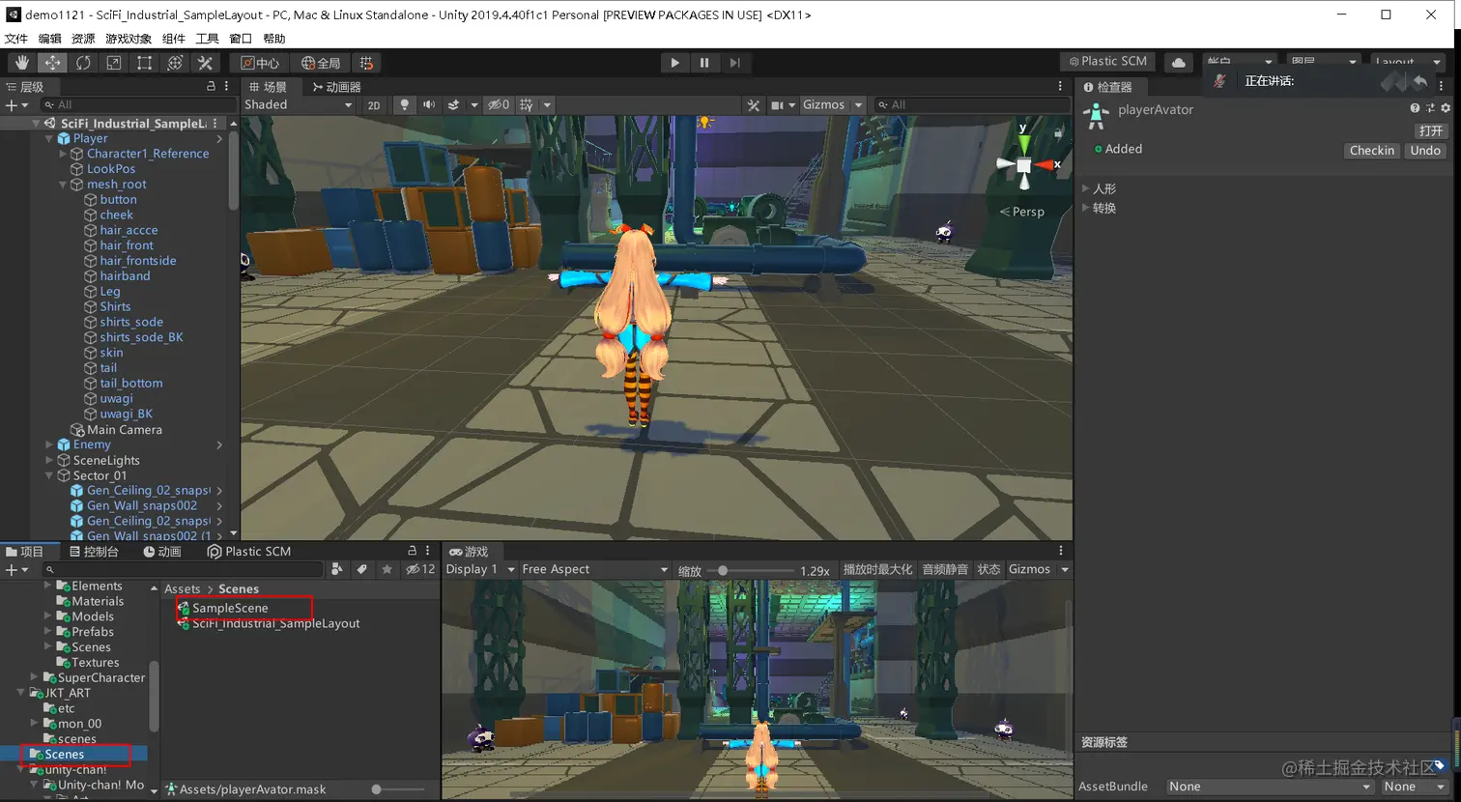This screenshot has width=1461, height=802.
Task: Select the Scale tool
Action: pos(113,63)
